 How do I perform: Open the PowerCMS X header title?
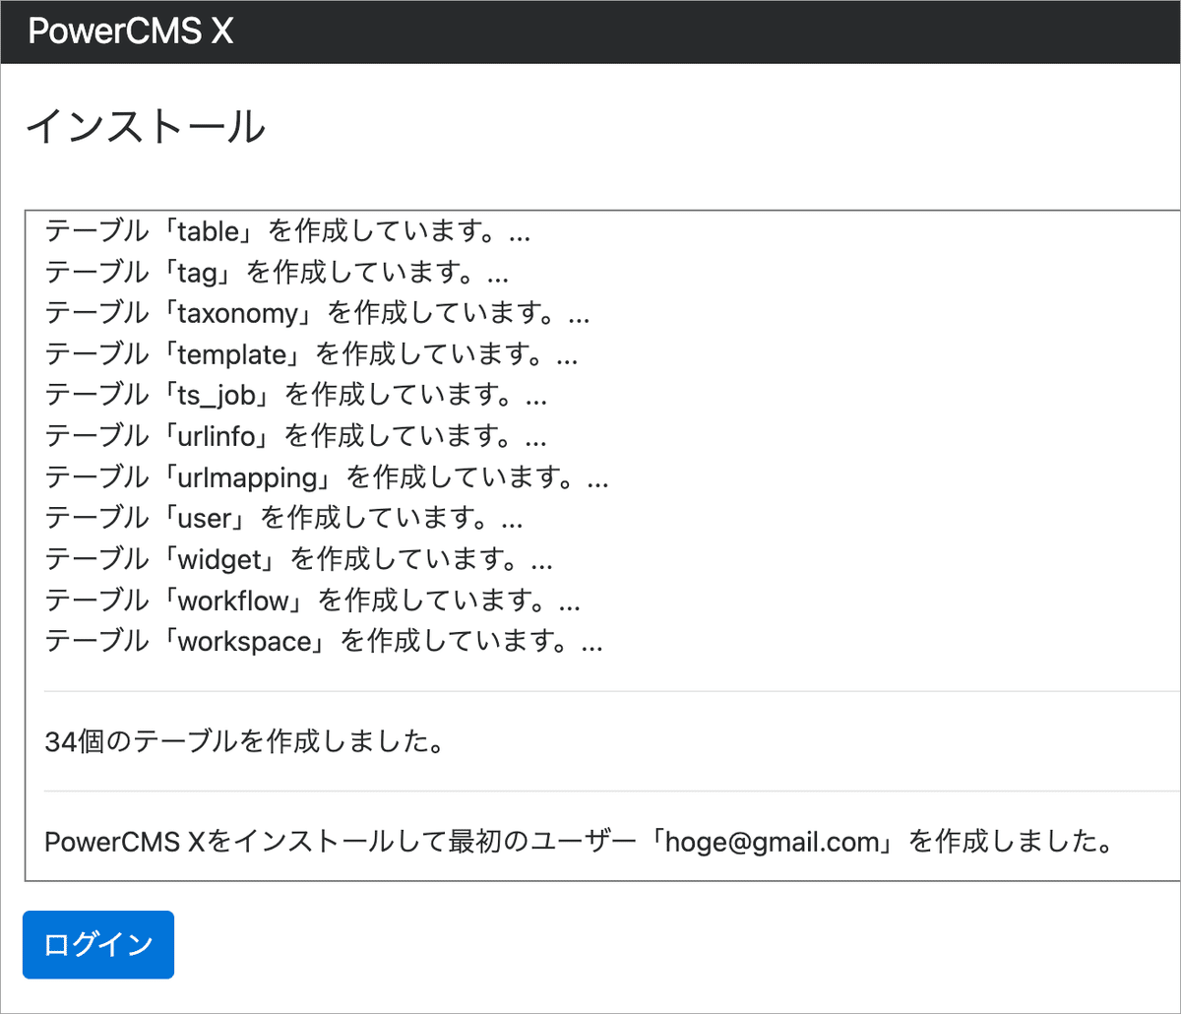(131, 31)
